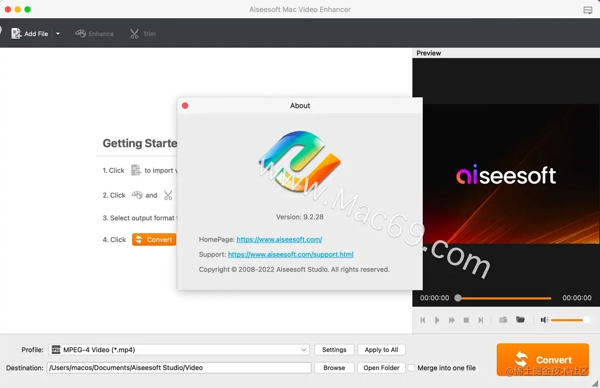This screenshot has width=600, height=388.
Task: Click the Add File toolbar button
Action: click(x=30, y=34)
